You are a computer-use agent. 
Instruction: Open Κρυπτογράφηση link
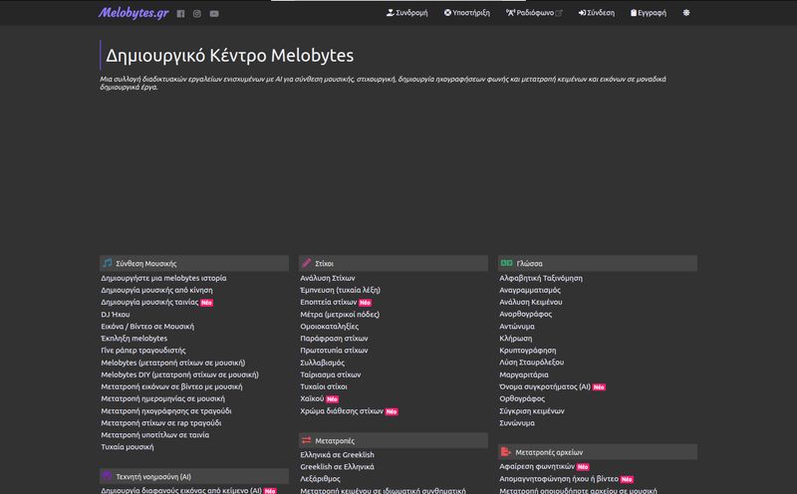coord(528,351)
